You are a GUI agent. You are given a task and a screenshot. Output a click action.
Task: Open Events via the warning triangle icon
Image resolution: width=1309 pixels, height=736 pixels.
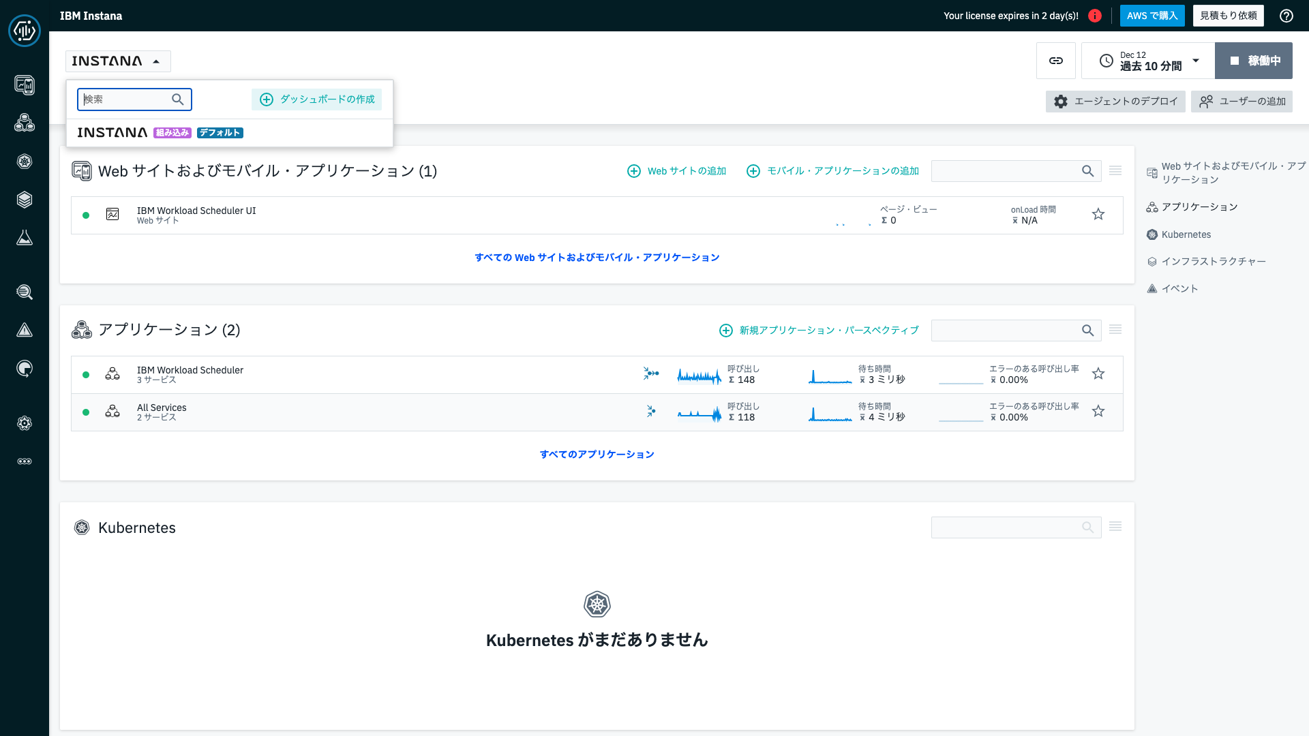(x=25, y=331)
